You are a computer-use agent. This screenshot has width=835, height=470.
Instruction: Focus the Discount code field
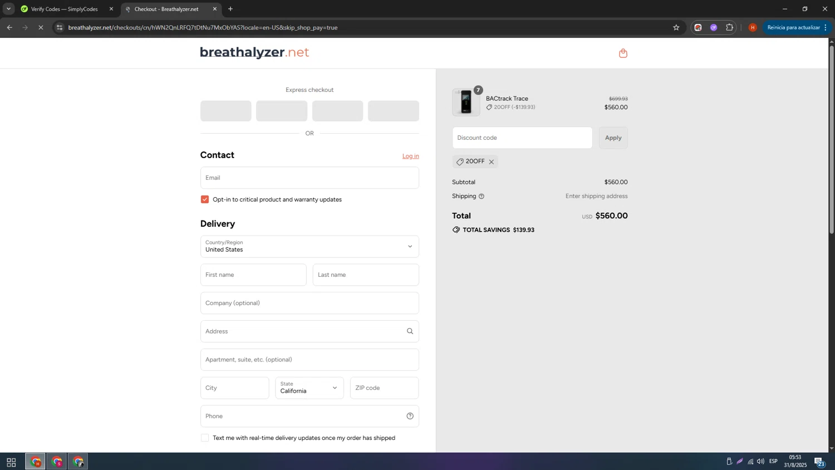[522, 138]
